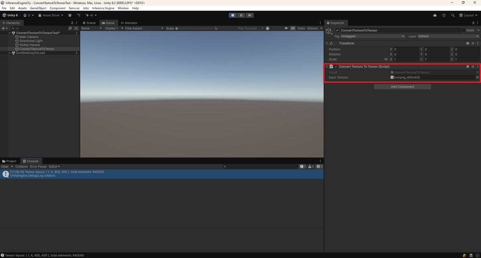Open Input Texture object picker

(477, 77)
